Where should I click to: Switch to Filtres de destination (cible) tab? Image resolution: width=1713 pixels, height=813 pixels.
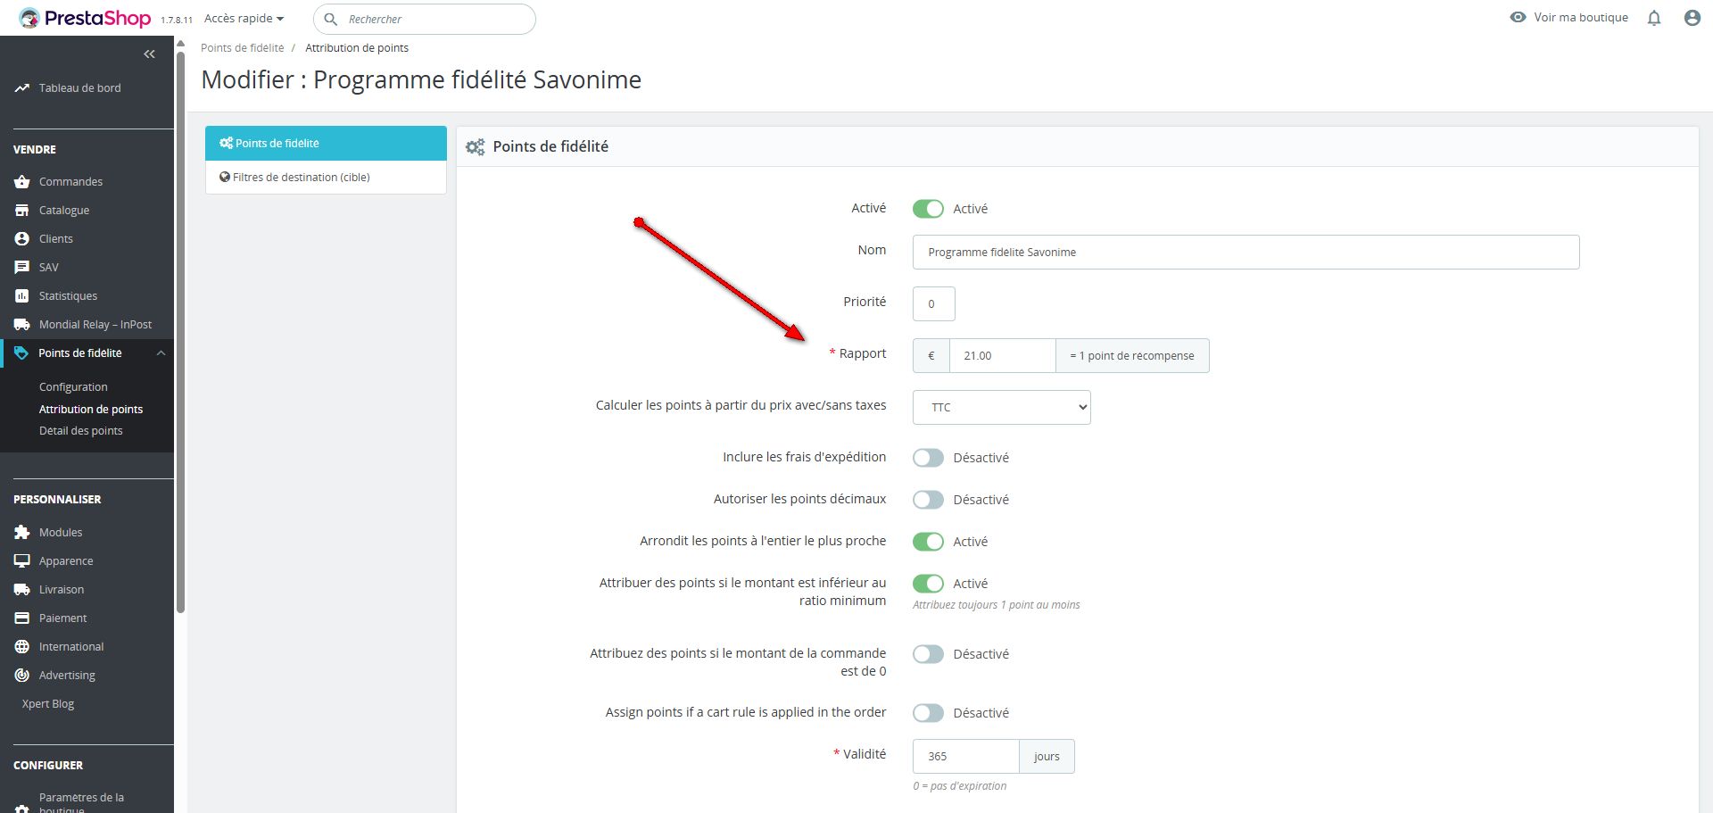coord(301,178)
